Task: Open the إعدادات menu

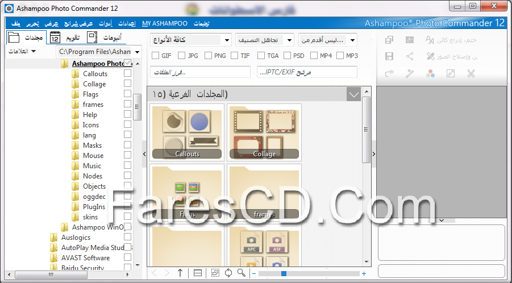Action: click(127, 23)
